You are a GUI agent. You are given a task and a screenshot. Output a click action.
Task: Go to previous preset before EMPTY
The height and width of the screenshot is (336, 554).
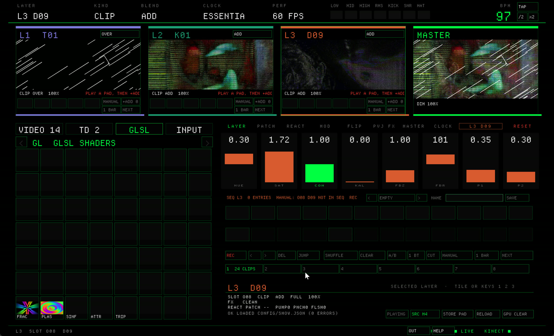(x=371, y=198)
